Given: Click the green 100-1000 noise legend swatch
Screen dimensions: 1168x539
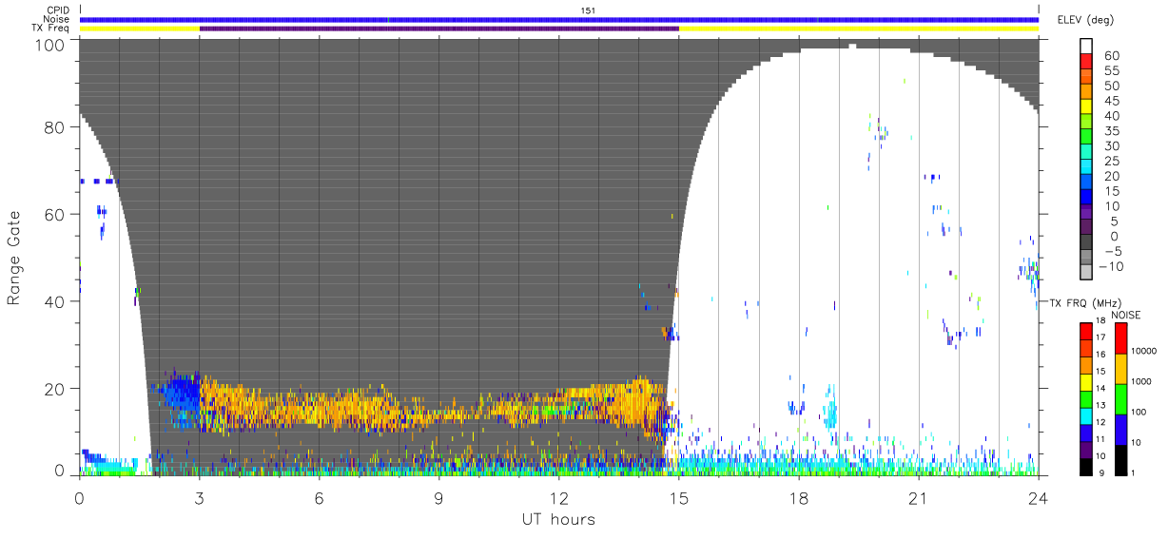Looking at the screenshot, I should coord(1120,398).
